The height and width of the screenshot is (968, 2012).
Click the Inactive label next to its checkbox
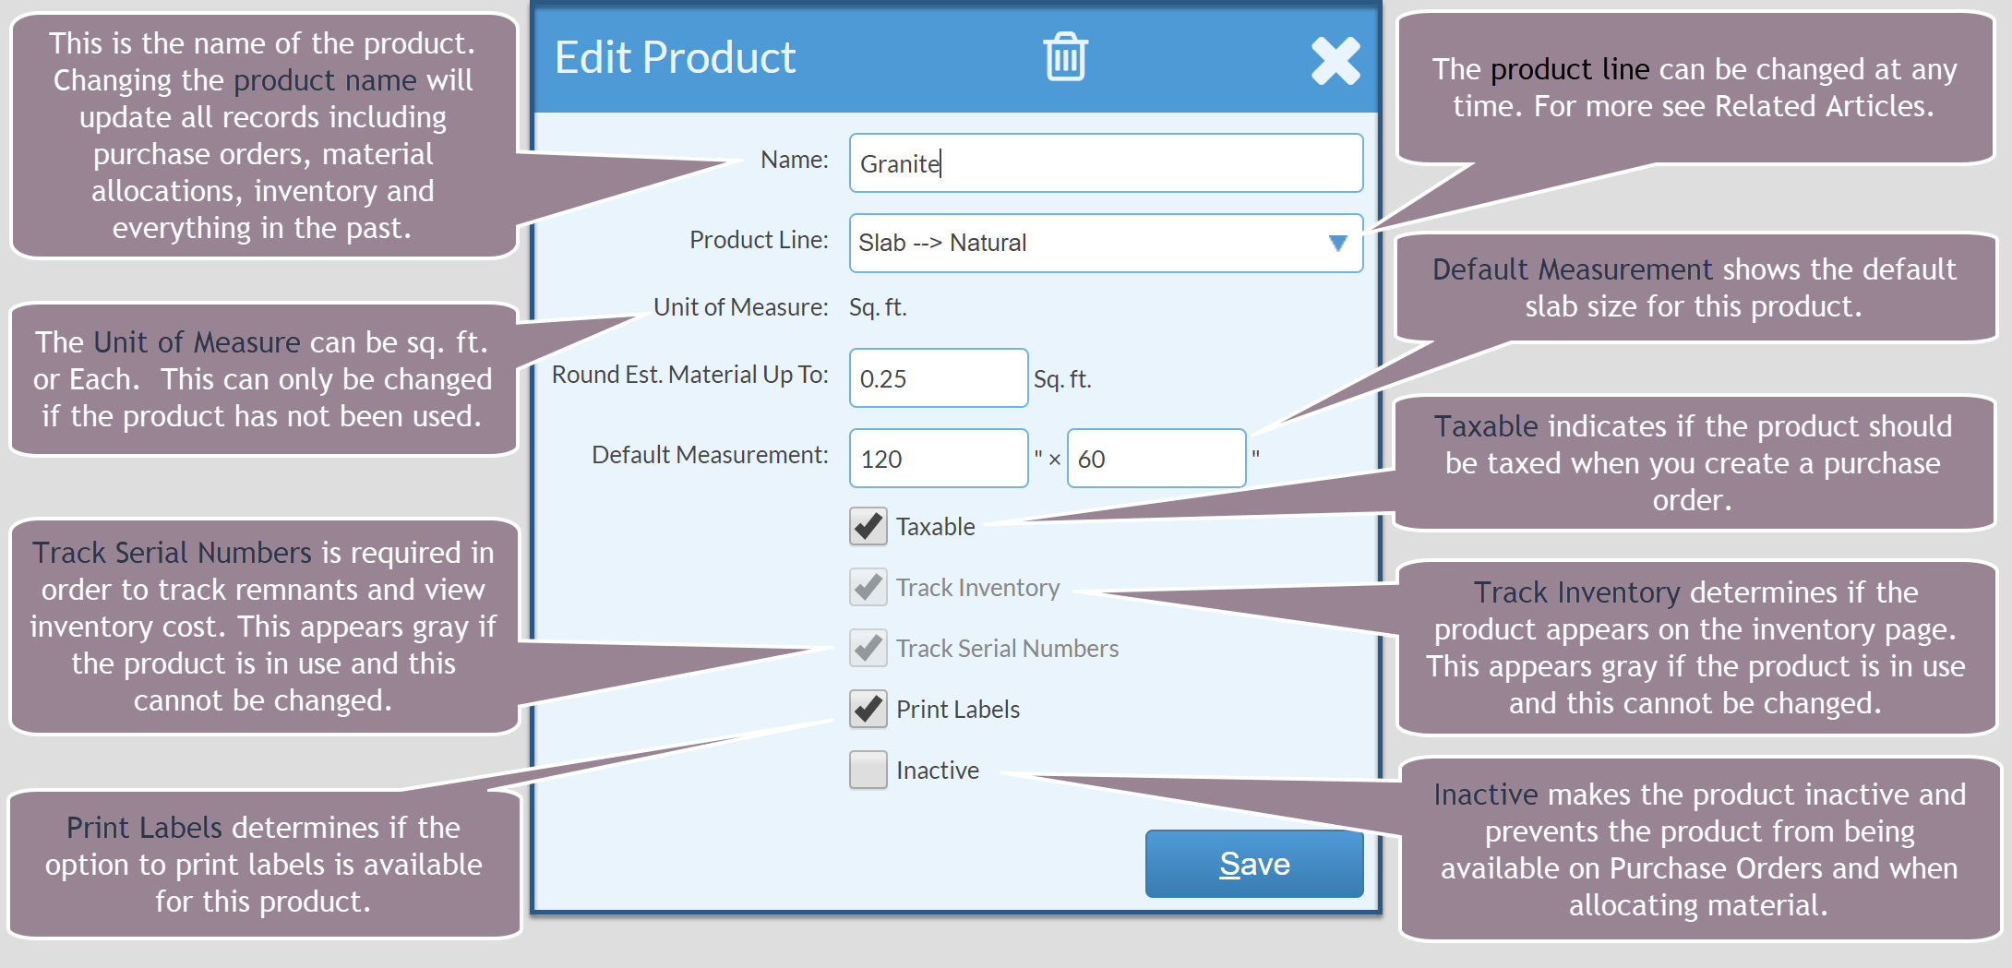(x=936, y=770)
